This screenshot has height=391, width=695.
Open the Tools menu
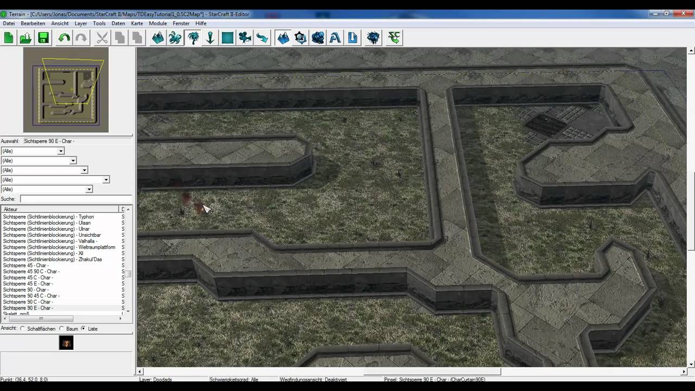(99, 23)
